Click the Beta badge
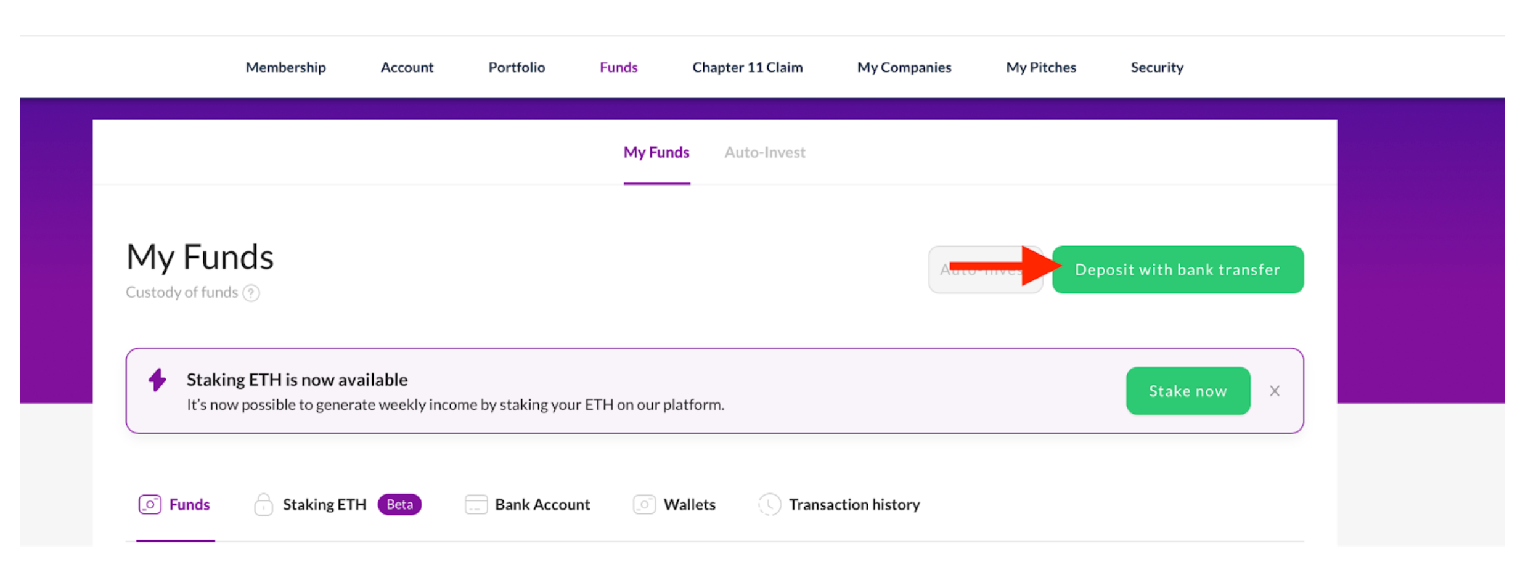The width and height of the screenshot is (1536, 567). pyautogui.click(x=399, y=505)
